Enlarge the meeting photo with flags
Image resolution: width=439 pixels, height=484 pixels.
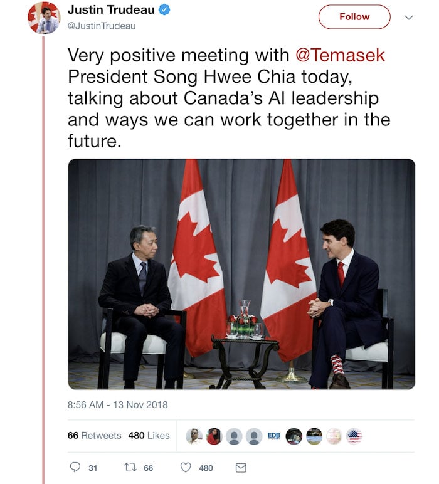coord(241,274)
